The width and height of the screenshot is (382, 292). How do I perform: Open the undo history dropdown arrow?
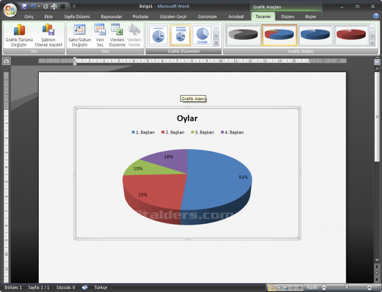click(x=39, y=6)
